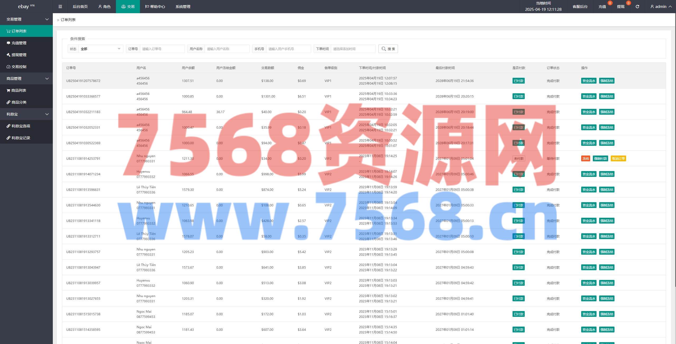
Task: Click the 下单时间 date input field
Action: click(x=353, y=49)
